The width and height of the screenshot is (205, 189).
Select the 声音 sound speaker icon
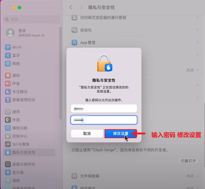coord(8,83)
